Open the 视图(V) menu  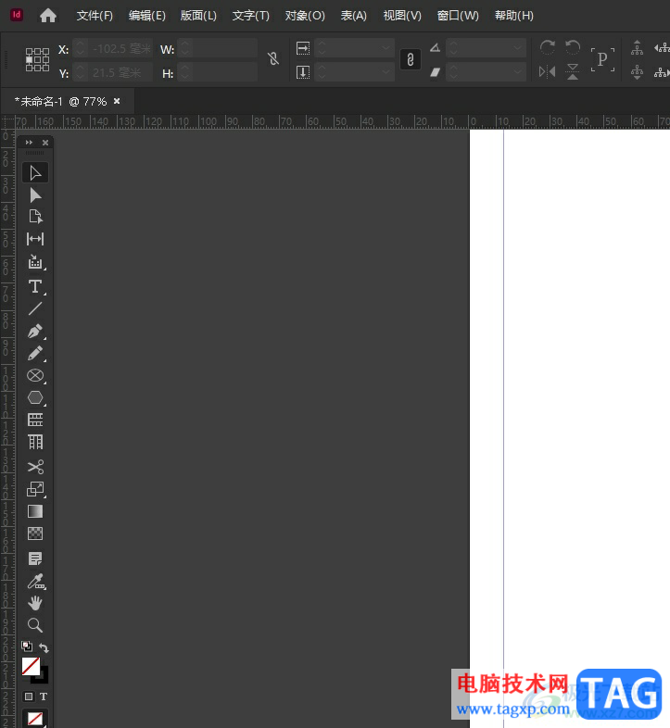coord(402,16)
